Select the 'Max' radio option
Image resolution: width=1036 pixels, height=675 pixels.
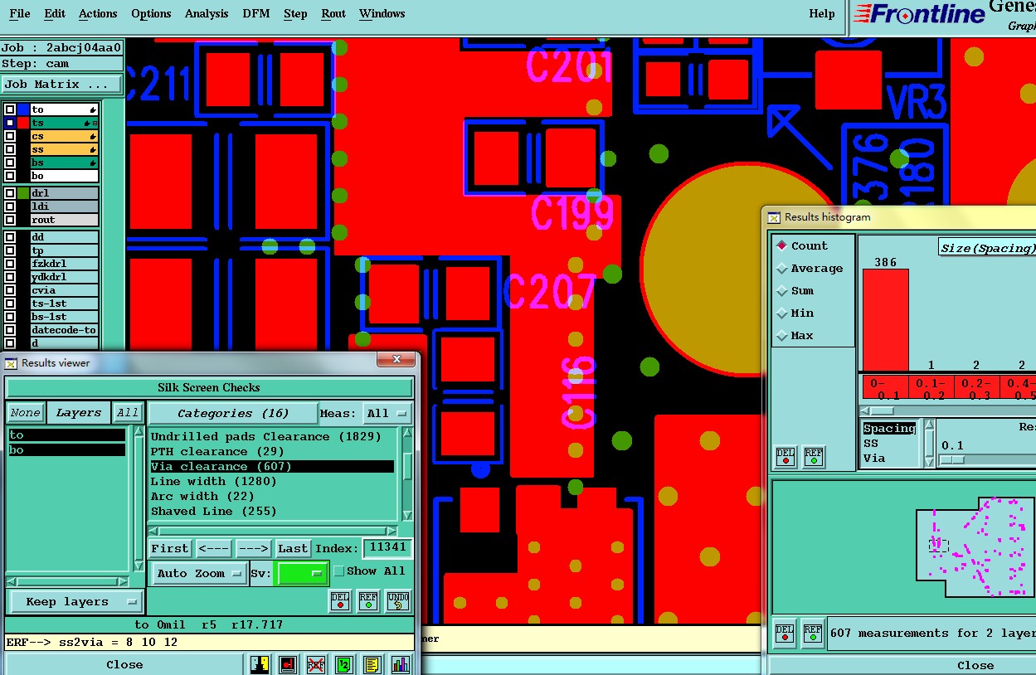781,335
